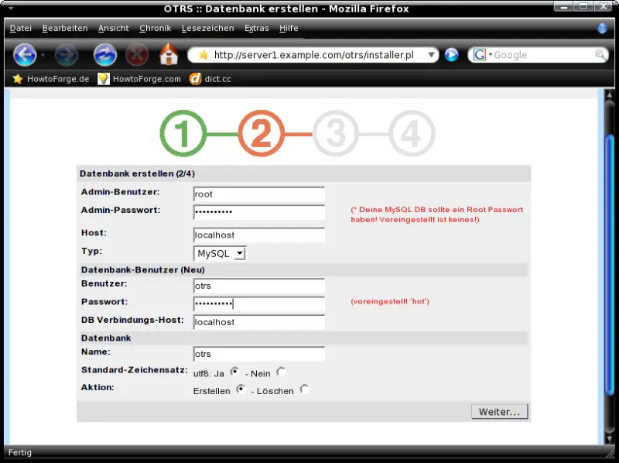
Task: Click the red "(voreingestellt 'hot')" note
Action: point(390,301)
